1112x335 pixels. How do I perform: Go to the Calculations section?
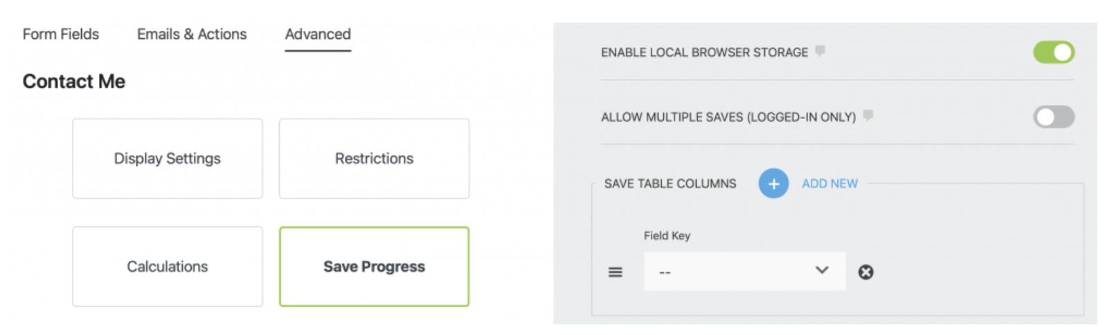click(x=168, y=266)
